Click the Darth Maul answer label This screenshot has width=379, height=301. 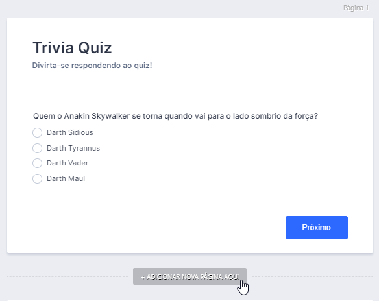click(x=66, y=179)
